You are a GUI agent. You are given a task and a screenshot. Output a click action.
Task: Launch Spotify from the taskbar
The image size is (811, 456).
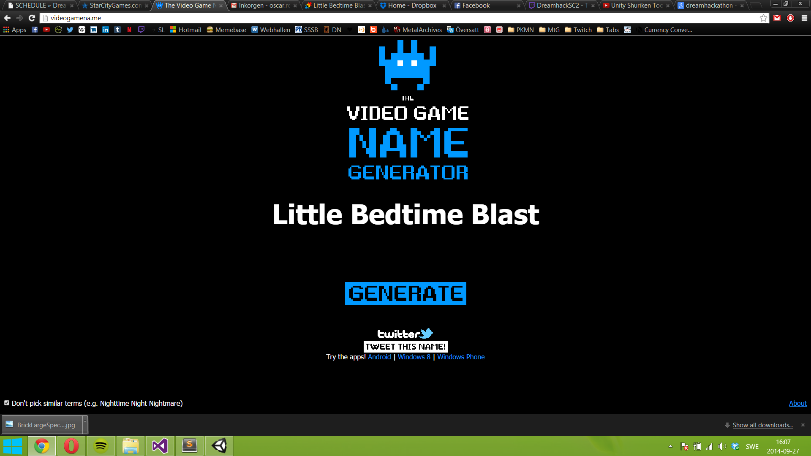click(101, 446)
